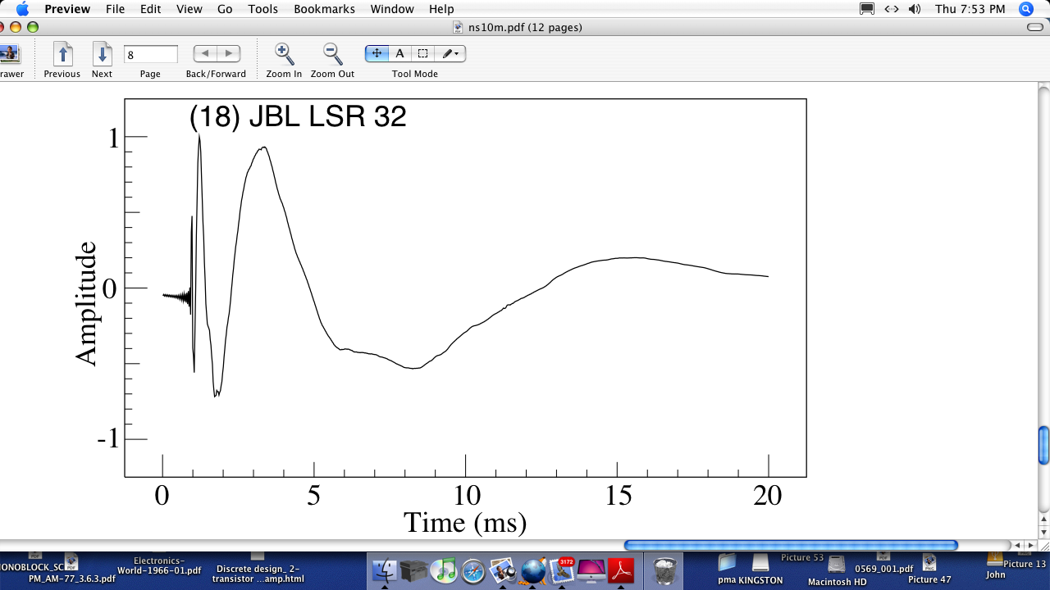Click the Amplitude axis label
1050x590 pixels.
point(85,303)
